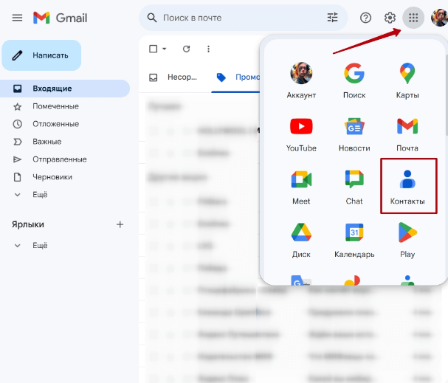Switch to the Несортированные tab
The height and width of the screenshot is (383, 448).
(174, 77)
